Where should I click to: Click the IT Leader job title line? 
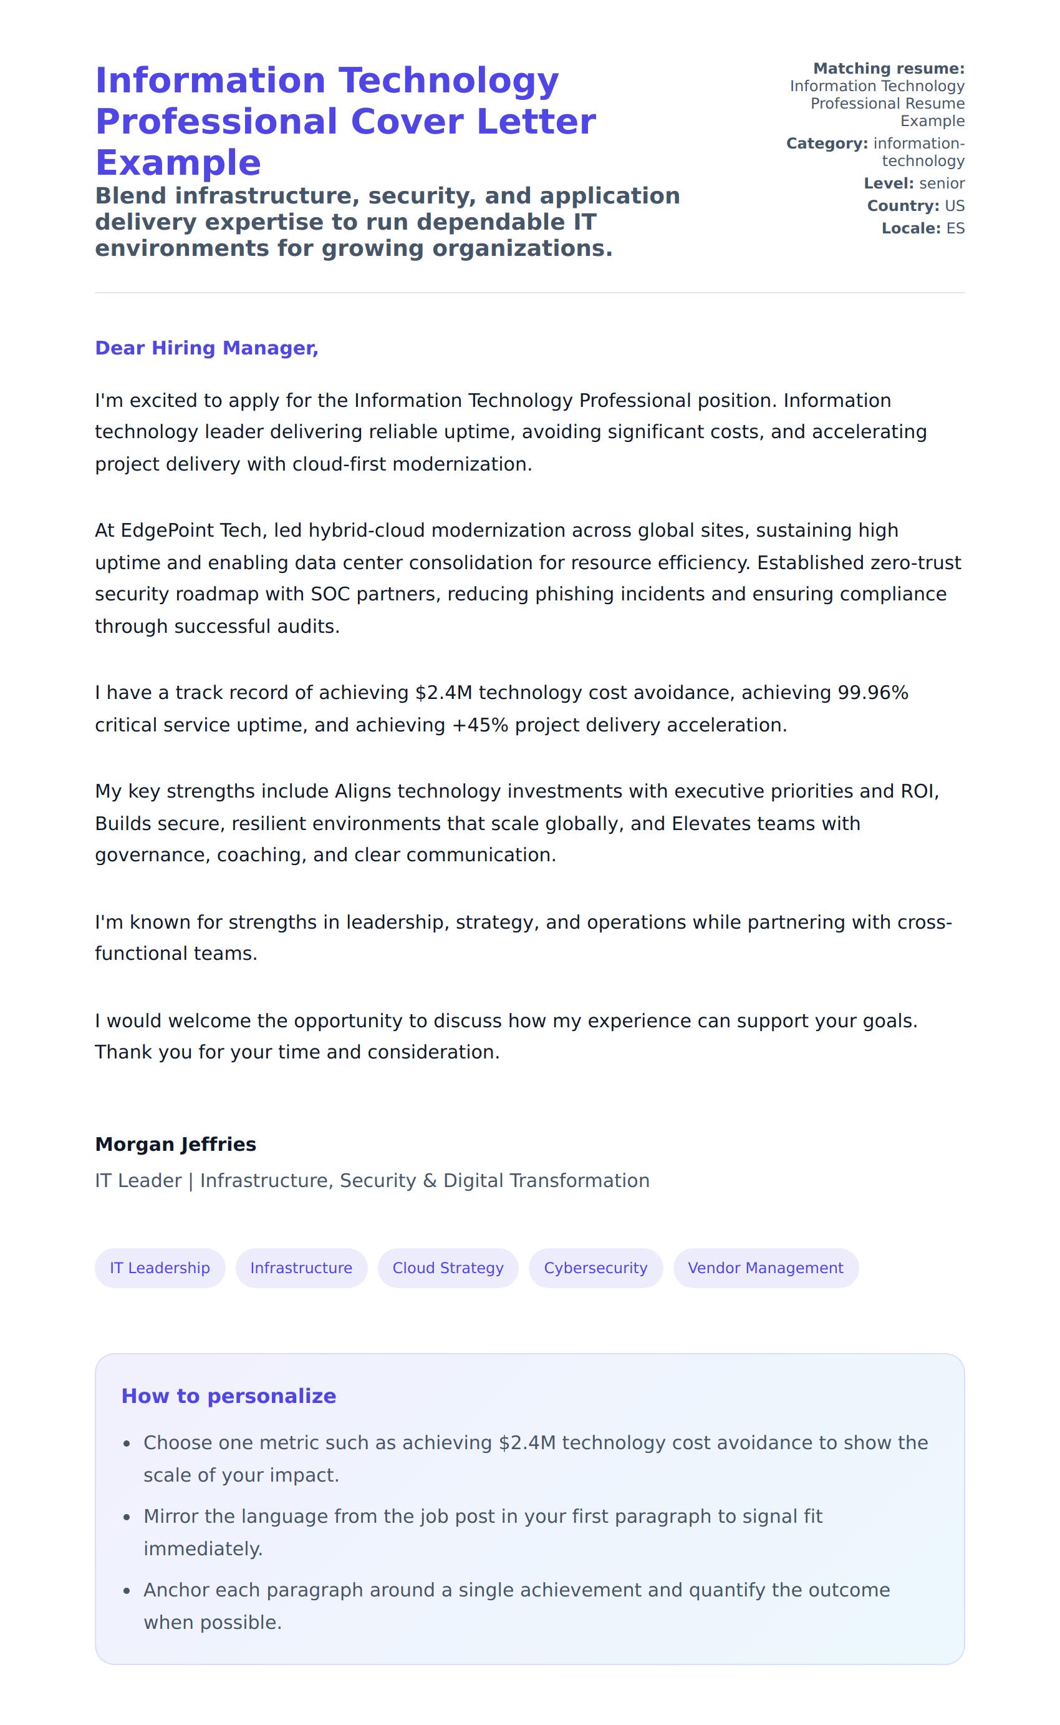[372, 1181]
